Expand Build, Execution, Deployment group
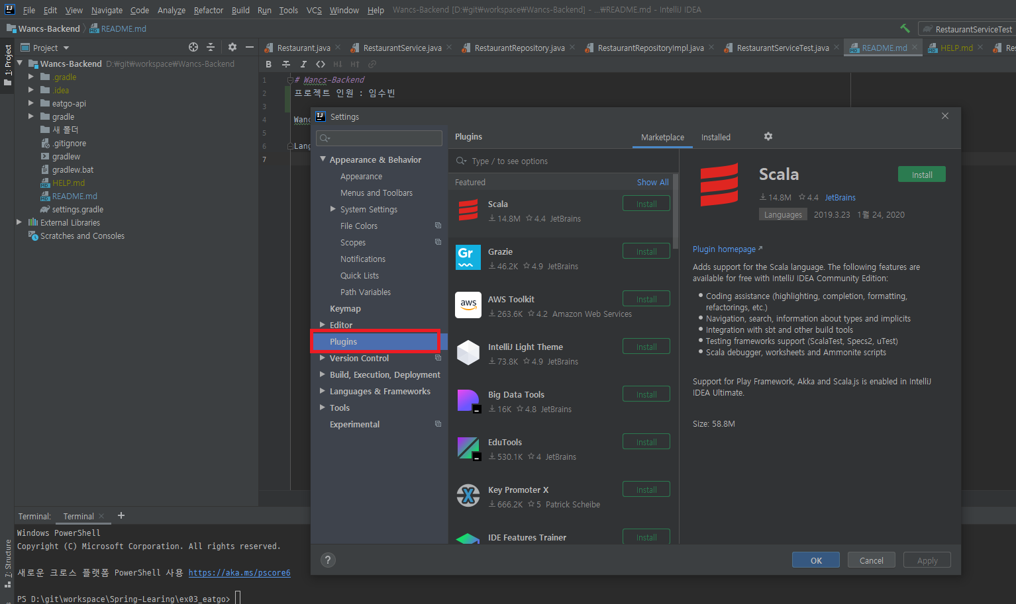This screenshot has width=1016, height=604. (x=323, y=374)
